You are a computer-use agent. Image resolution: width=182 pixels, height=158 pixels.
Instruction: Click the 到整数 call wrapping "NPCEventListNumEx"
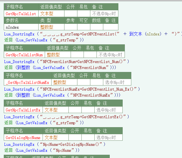[23, 95]
